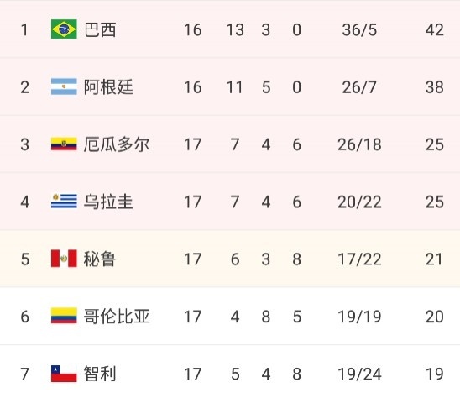Image resolution: width=460 pixels, height=398 pixels.
Task: Tap the Brazil flag icon
Action: [x=64, y=29]
